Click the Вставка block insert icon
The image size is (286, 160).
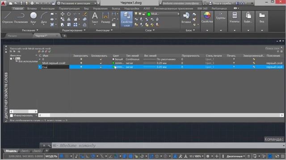(x=186, y=18)
